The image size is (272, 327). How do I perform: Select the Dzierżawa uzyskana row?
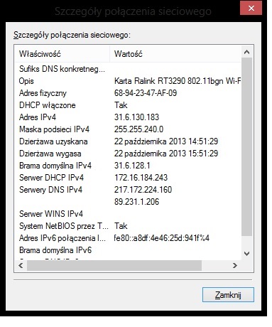[x=128, y=141]
